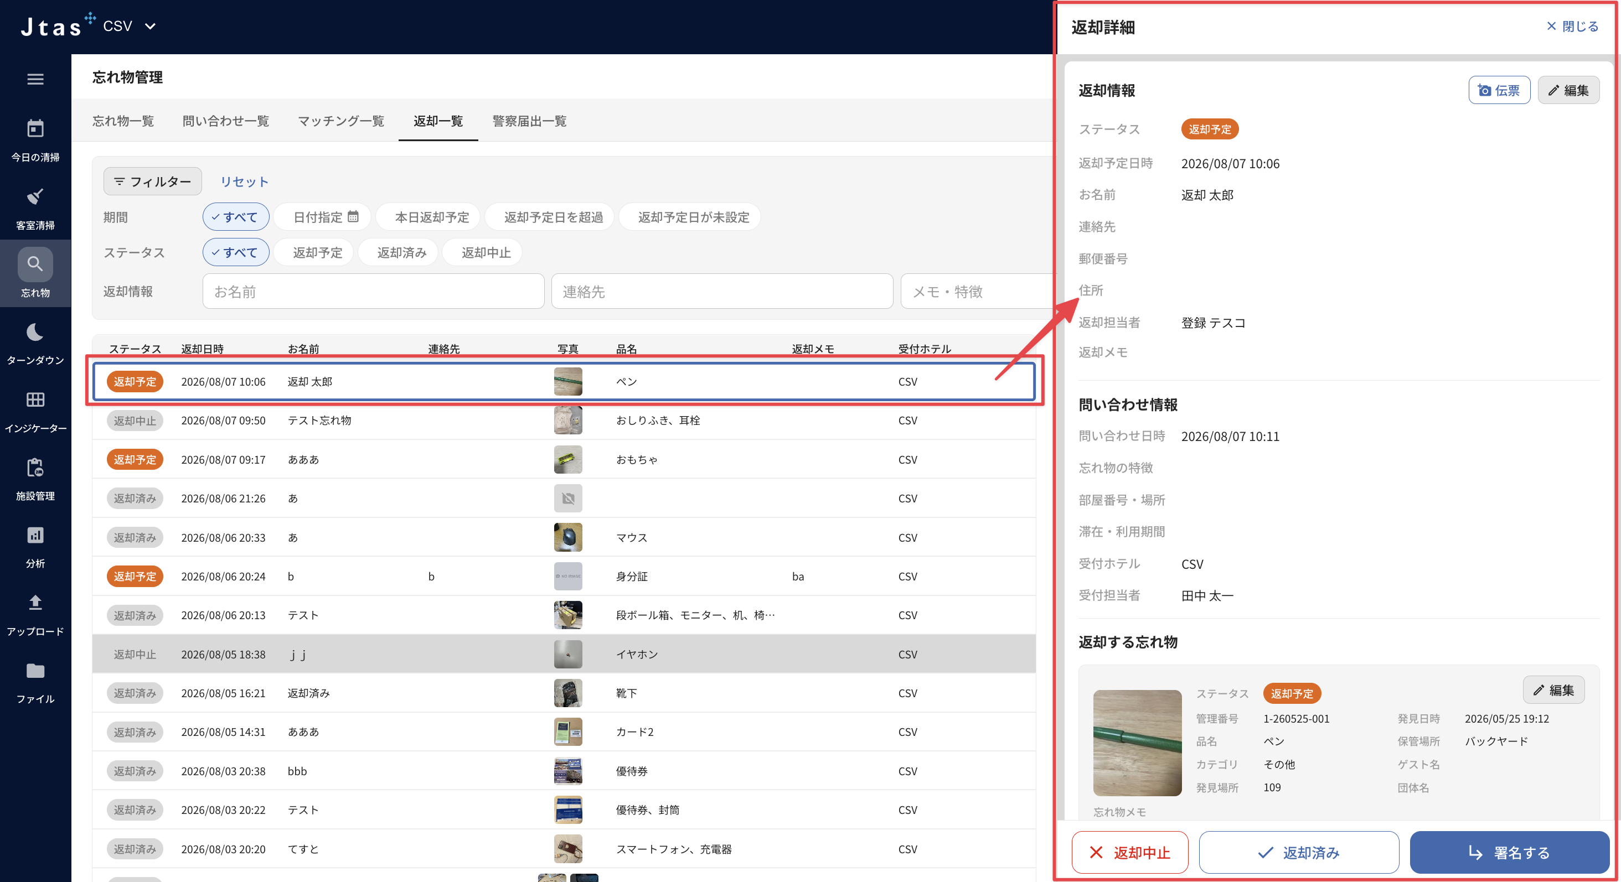Click management number 1-260525-001
Image resolution: width=1621 pixels, height=882 pixels.
(x=1296, y=718)
